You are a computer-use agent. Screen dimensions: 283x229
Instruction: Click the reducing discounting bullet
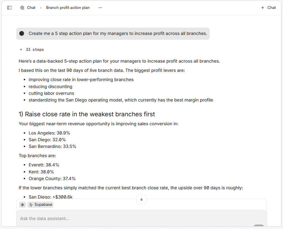[50, 87]
